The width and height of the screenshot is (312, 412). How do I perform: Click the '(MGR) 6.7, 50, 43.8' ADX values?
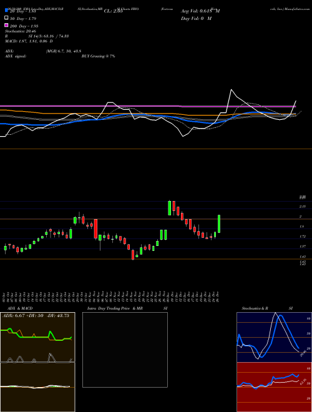point(63,51)
